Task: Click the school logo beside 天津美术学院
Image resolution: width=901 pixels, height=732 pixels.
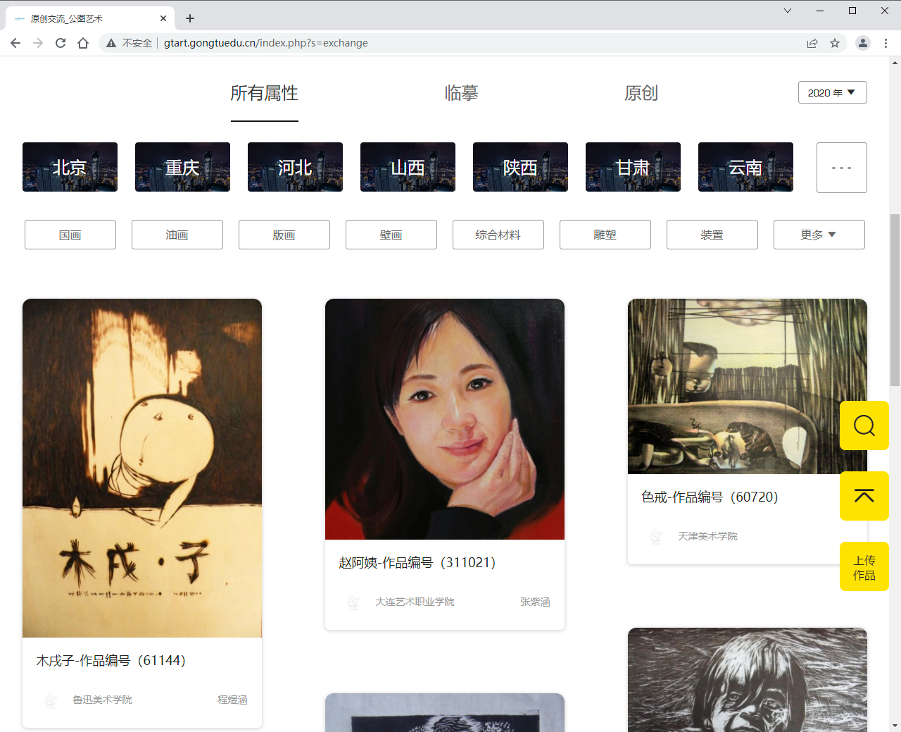Action: pos(656,536)
